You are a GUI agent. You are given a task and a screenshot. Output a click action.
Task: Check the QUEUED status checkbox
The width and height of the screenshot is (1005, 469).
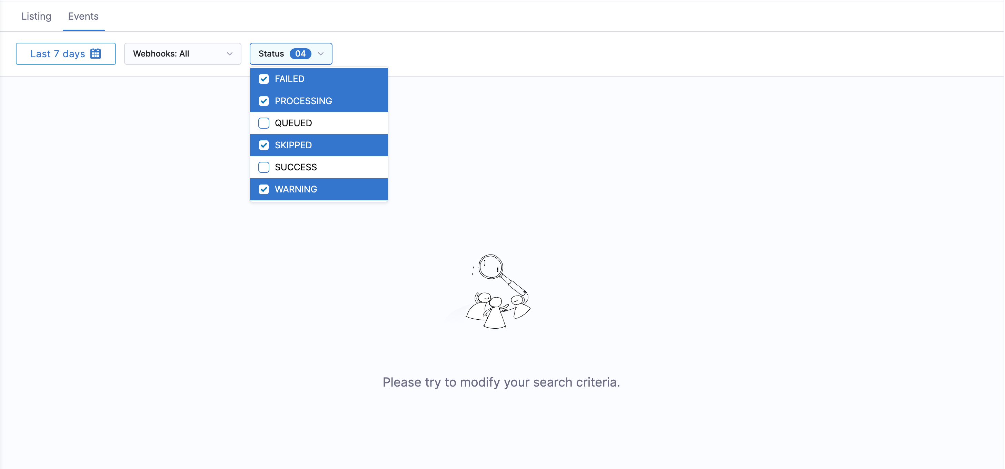(264, 123)
